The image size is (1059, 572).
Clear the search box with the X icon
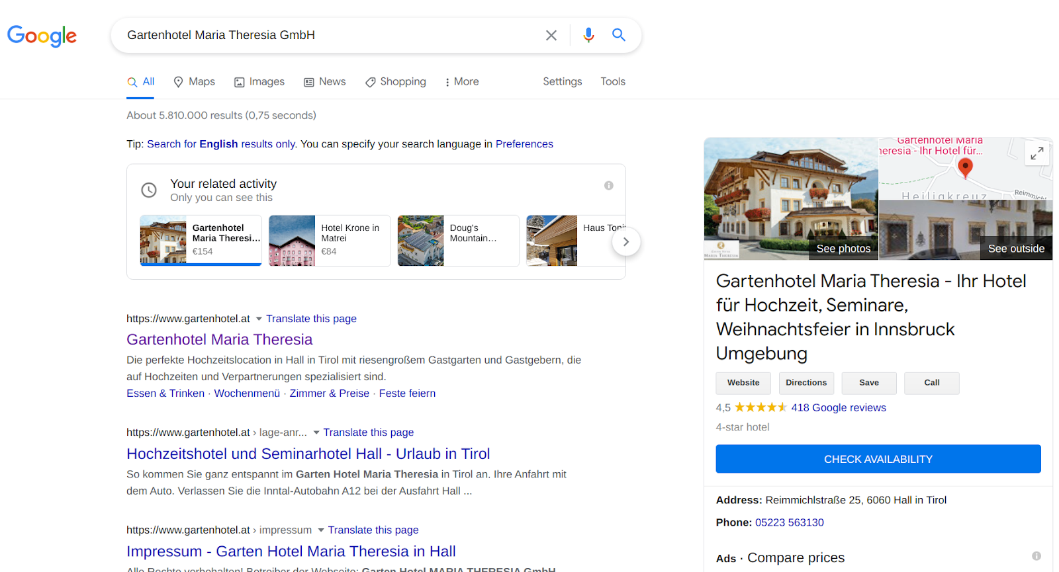[551, 35]
